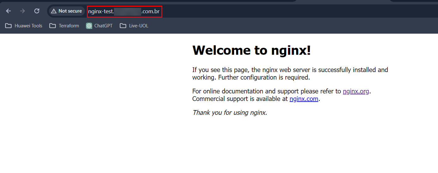438x173 pixels.
Task: Expand the "Terraform" bookmark folder label
Action: [69, 26]
